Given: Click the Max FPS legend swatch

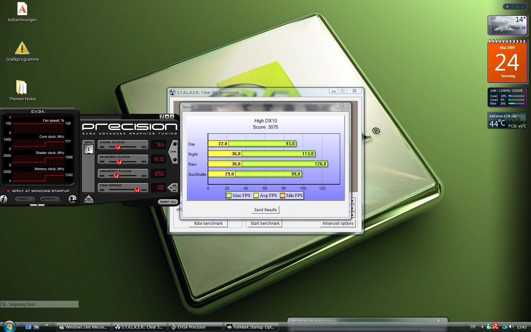Looking at the screenshot, I should [x=229, y=195].
